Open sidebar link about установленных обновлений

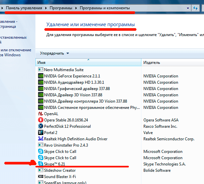[x=13, y=40]
